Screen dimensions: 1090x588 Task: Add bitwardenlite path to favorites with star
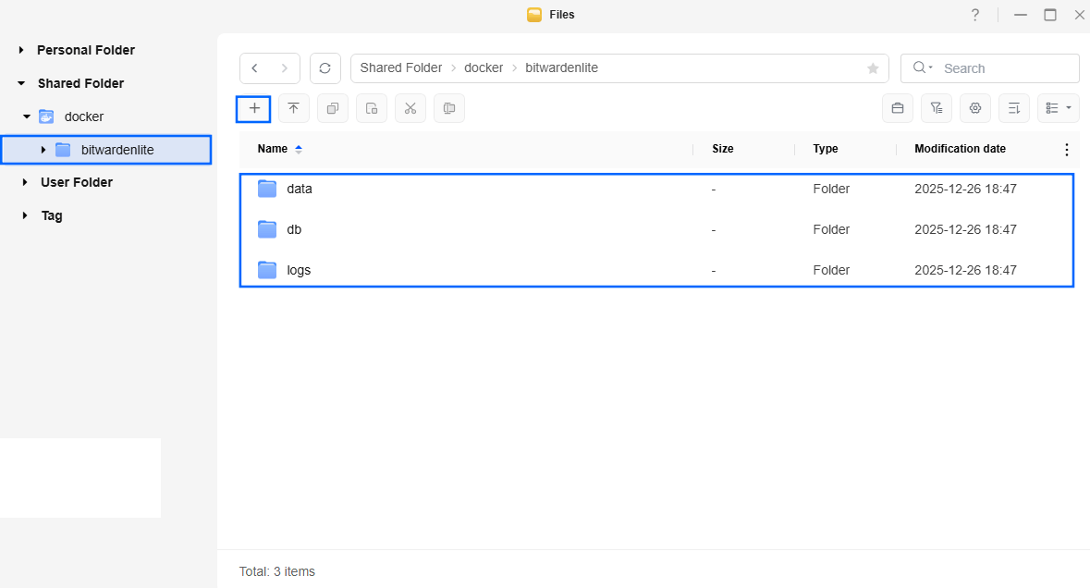873,68
